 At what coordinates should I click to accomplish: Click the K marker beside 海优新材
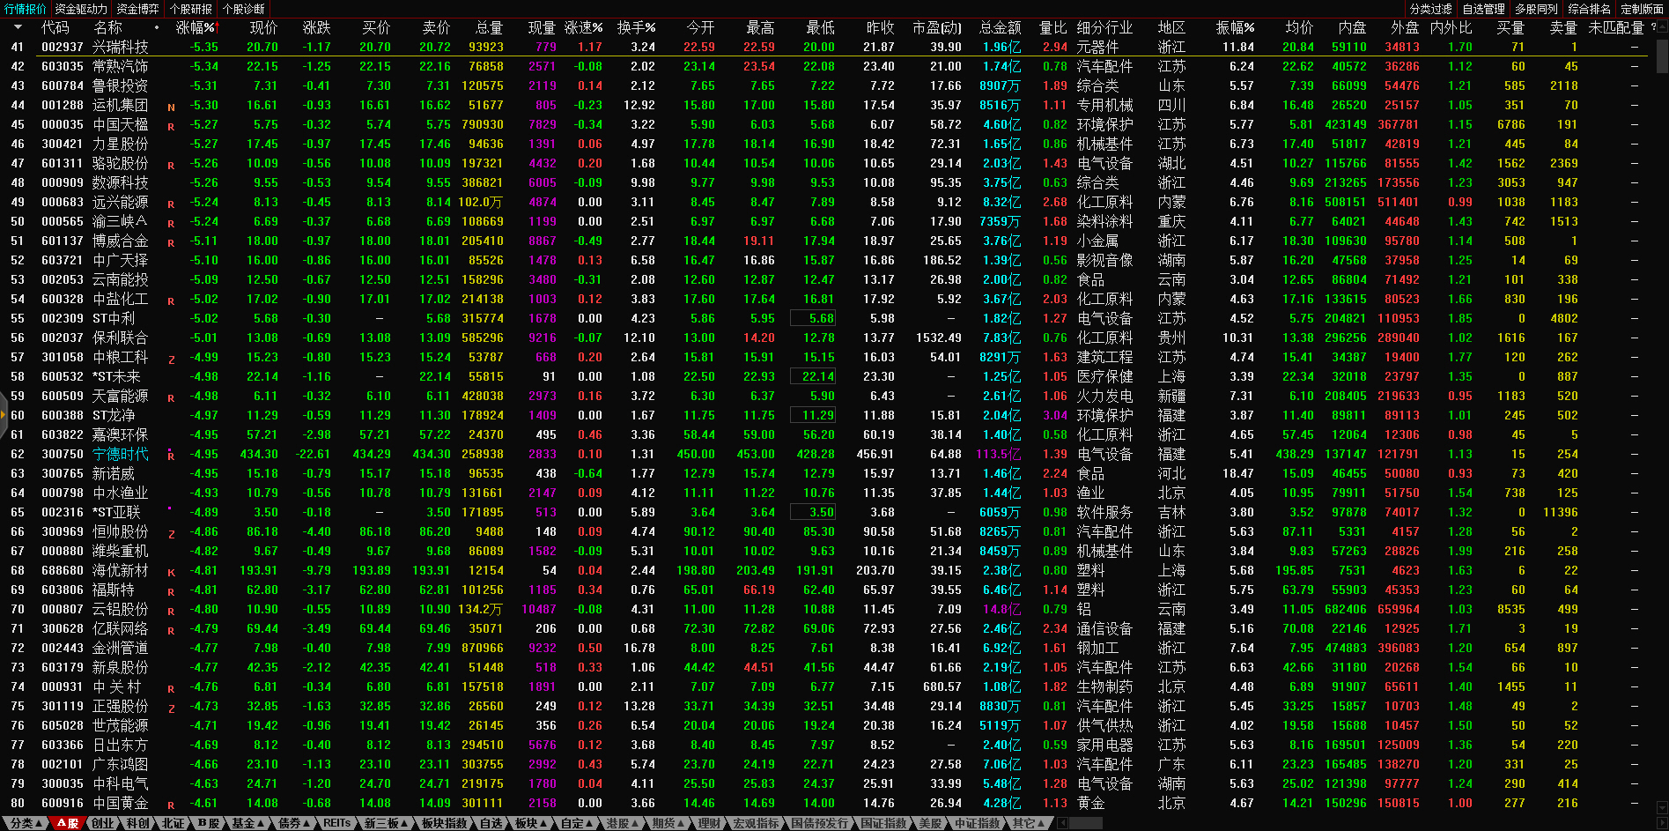point(171,572)
